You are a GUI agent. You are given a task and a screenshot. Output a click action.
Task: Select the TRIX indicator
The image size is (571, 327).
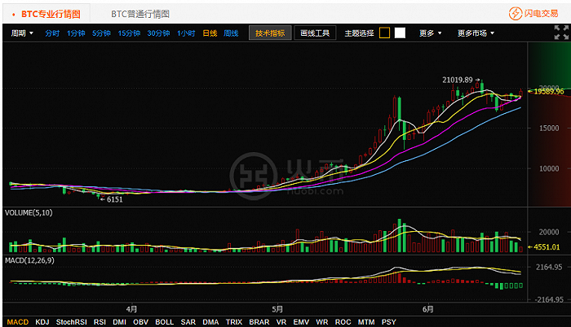[x=234, y=322]
